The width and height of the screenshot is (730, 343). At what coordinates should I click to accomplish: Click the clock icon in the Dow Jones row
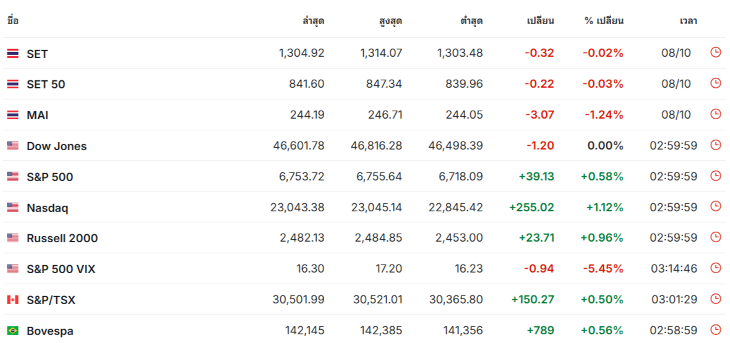pyautogui.click(x=716, y=145)
